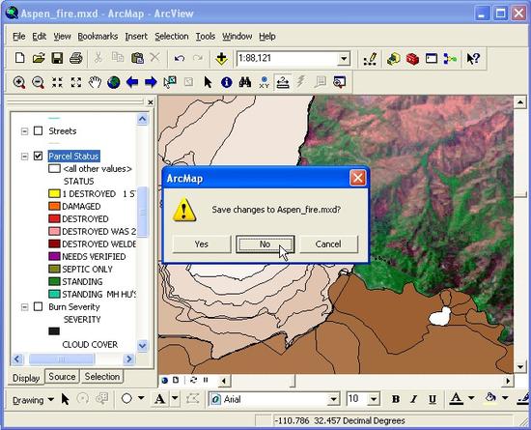The height and width of the screenshot is (430, 531).
Task: Pick the Select Elements black arrow
Action: (x=208, y=82)
